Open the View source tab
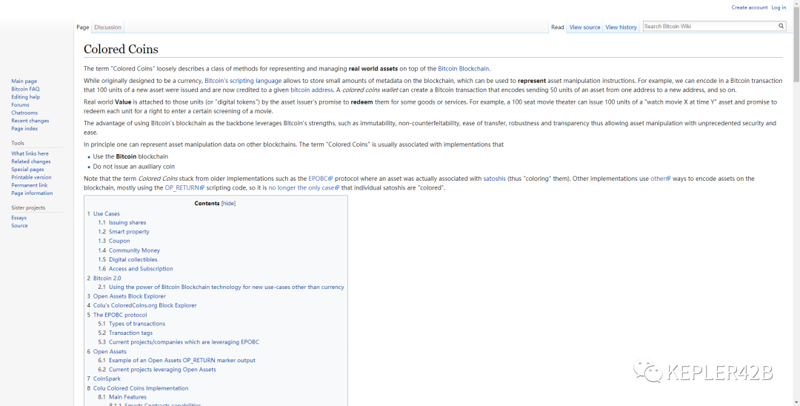Screen dimensions: 800x406 (x=584, y=27)
